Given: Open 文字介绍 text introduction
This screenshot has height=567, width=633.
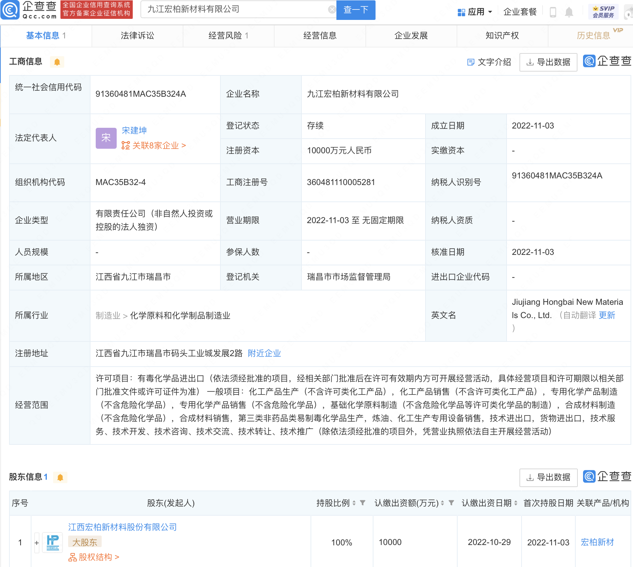Looking at the screenshot, I should click(489, 62).
